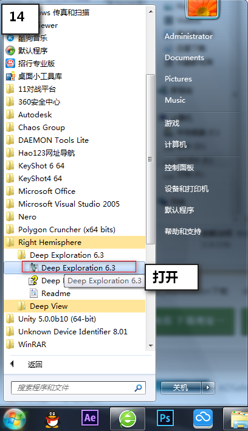Click the 360安全中心 folder icon

(10, 102)
